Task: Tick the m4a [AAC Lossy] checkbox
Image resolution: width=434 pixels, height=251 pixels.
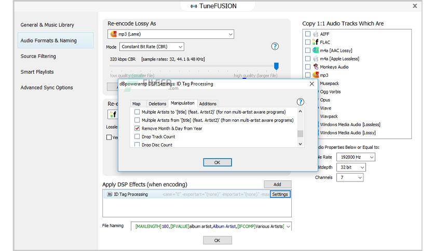Action: [x=308, y=50]
